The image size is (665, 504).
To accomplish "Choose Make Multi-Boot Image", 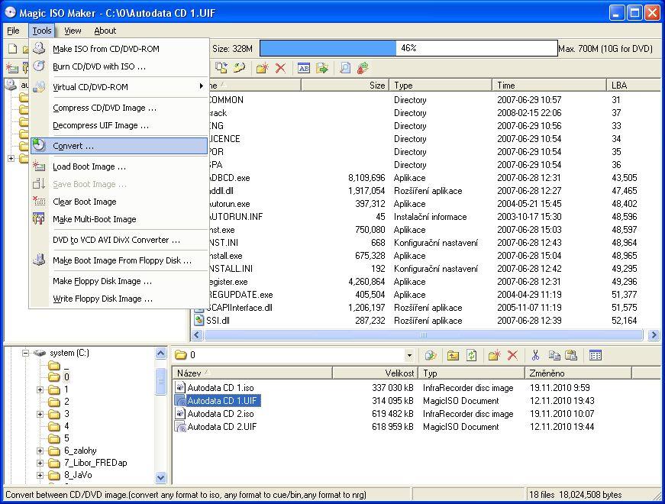I will pyautogui.click(x=119, y=219).
